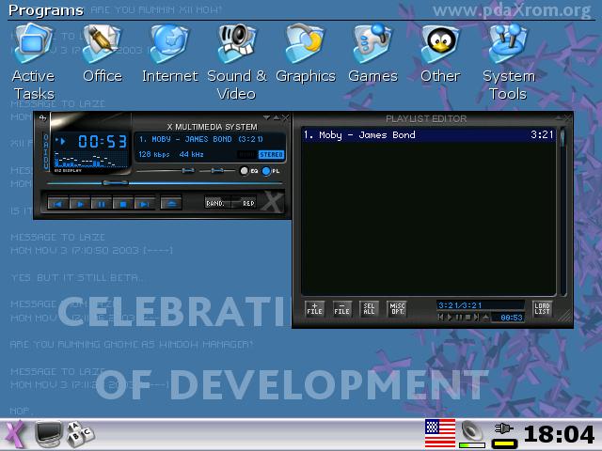
Task: Click the - FILE remove button
Action: point(341,309)
